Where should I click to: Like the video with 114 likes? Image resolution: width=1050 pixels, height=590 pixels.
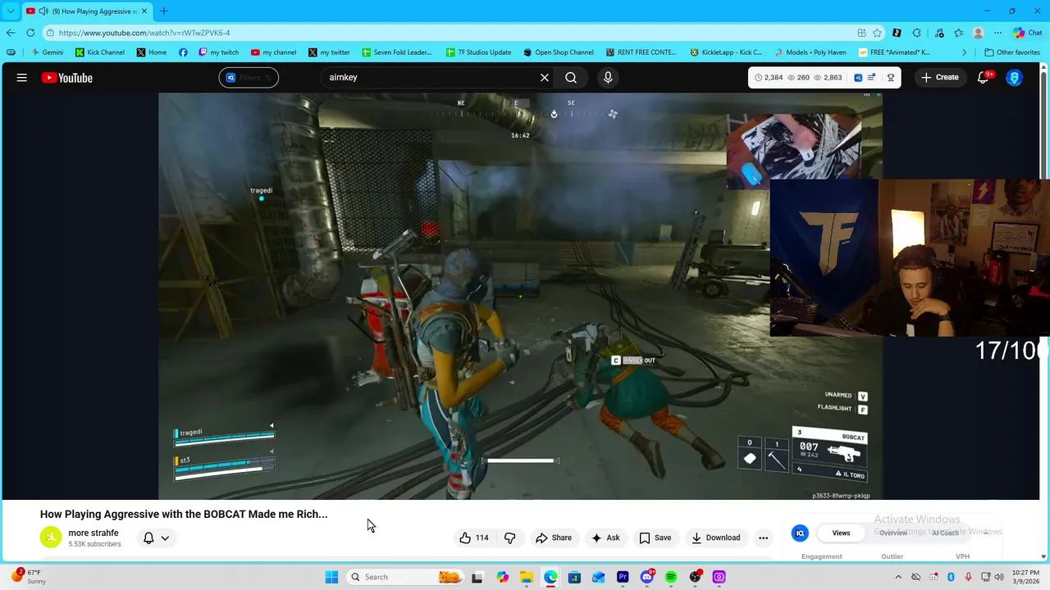click(x=474, y=538)
